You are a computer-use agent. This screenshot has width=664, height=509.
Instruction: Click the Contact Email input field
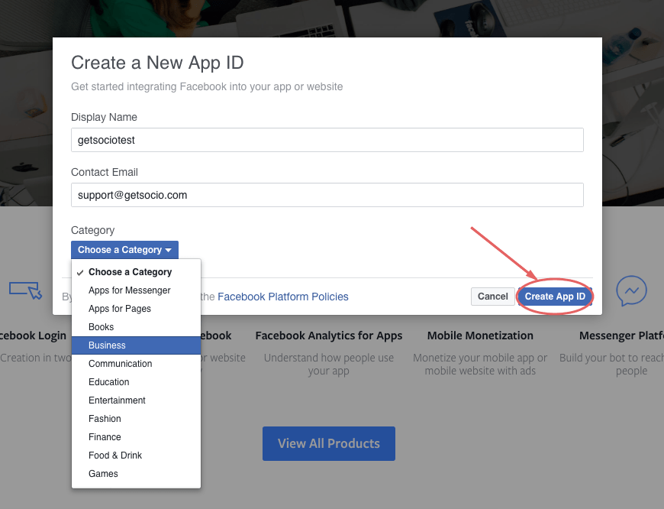click(x=327, y=195)
